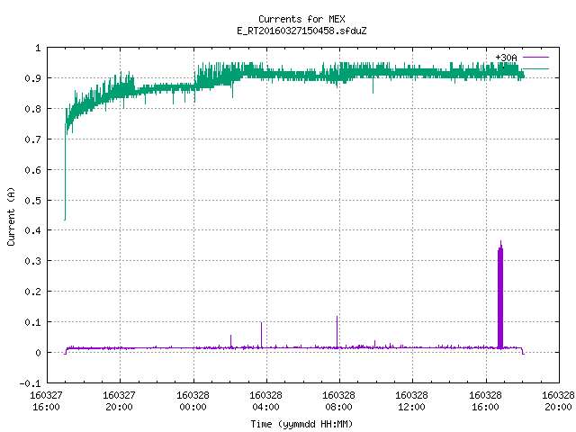Click the y-axis tick label "0.3"
Viewport: 576px width, 432px height.
[x=32, y=261]
